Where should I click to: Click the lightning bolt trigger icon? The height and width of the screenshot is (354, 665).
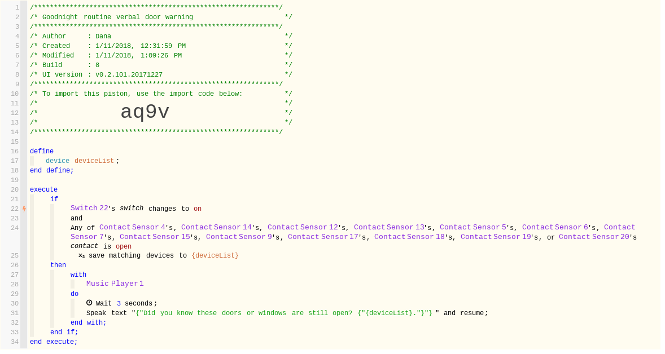tap(24, 209)
